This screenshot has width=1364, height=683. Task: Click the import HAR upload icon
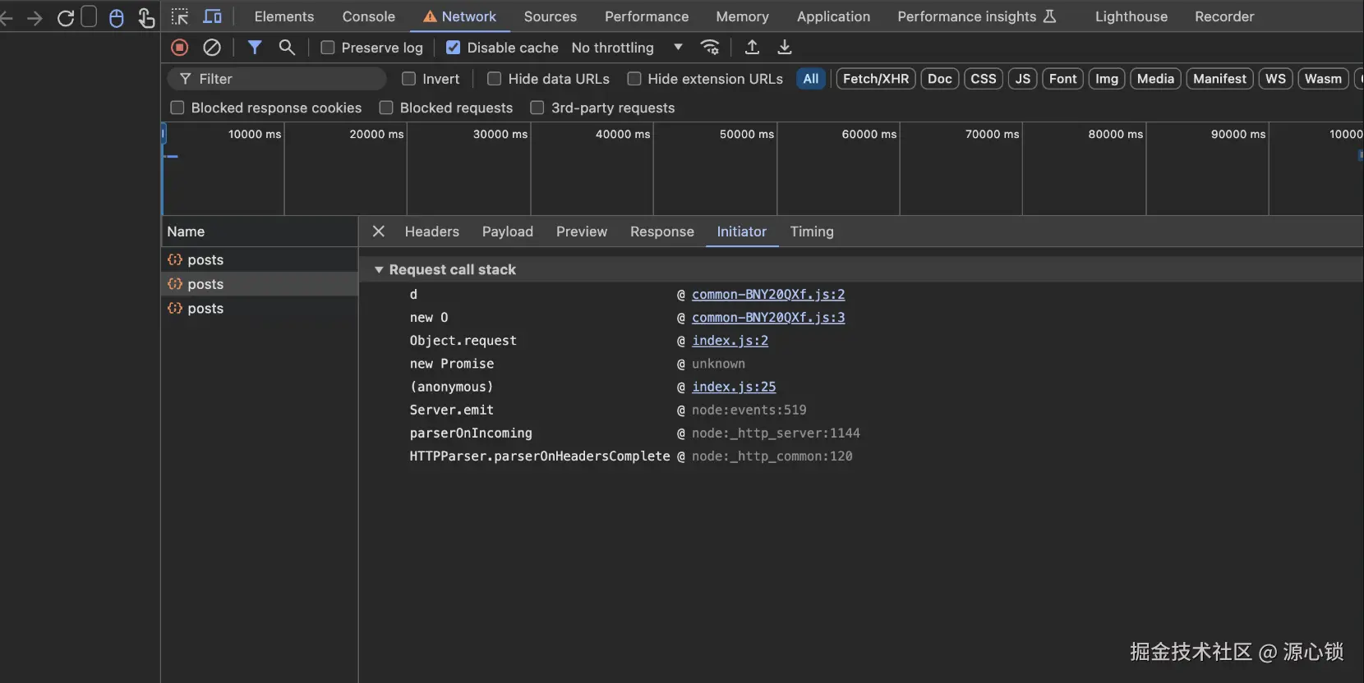(x=752, y=48)
